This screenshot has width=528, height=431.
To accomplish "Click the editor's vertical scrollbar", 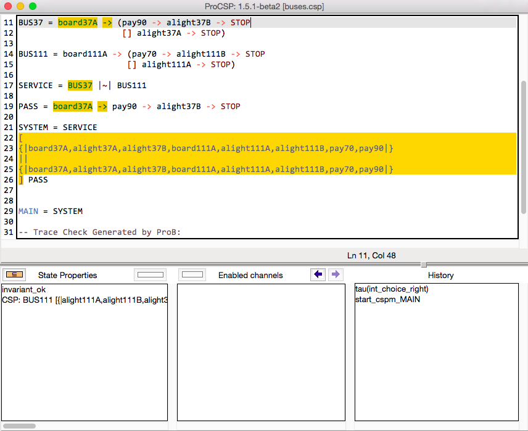I will [x=523, y=148].
